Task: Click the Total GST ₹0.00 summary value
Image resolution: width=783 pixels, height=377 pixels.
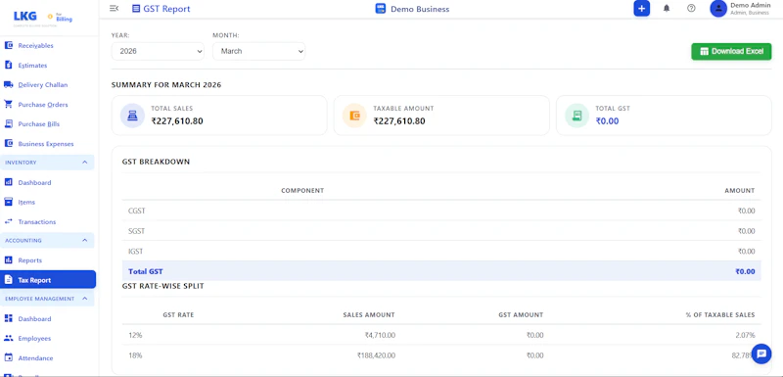Action: [x=607, y=120]
